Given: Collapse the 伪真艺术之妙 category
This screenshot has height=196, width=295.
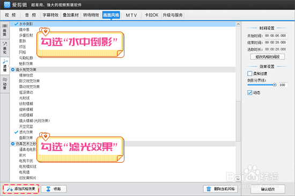Looking at the screenshot, I should pyautogui.click(x=13, y=144).
